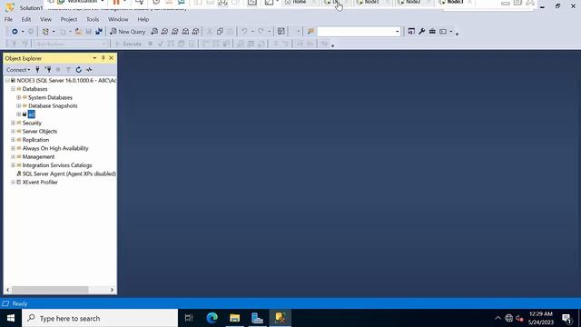
Task: Close the Object Explorer panel
Action: [x=111, y=58]
